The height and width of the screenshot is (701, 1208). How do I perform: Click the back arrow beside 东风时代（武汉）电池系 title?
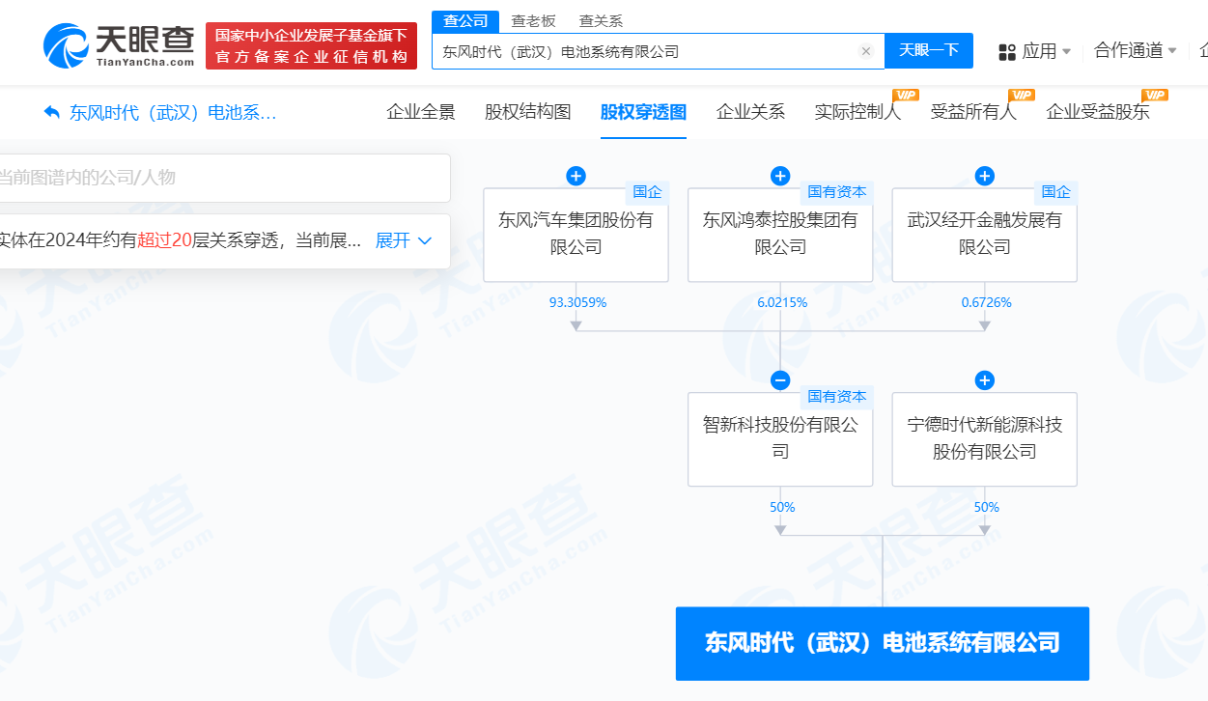[x=51, y=113]
